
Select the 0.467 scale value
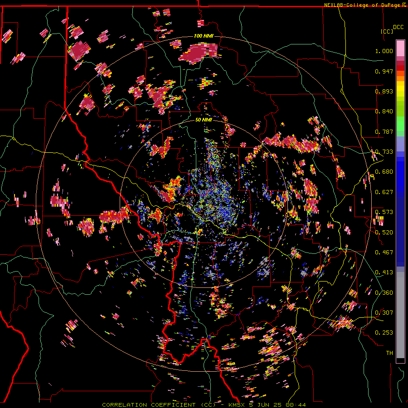[x=384, y=253]
